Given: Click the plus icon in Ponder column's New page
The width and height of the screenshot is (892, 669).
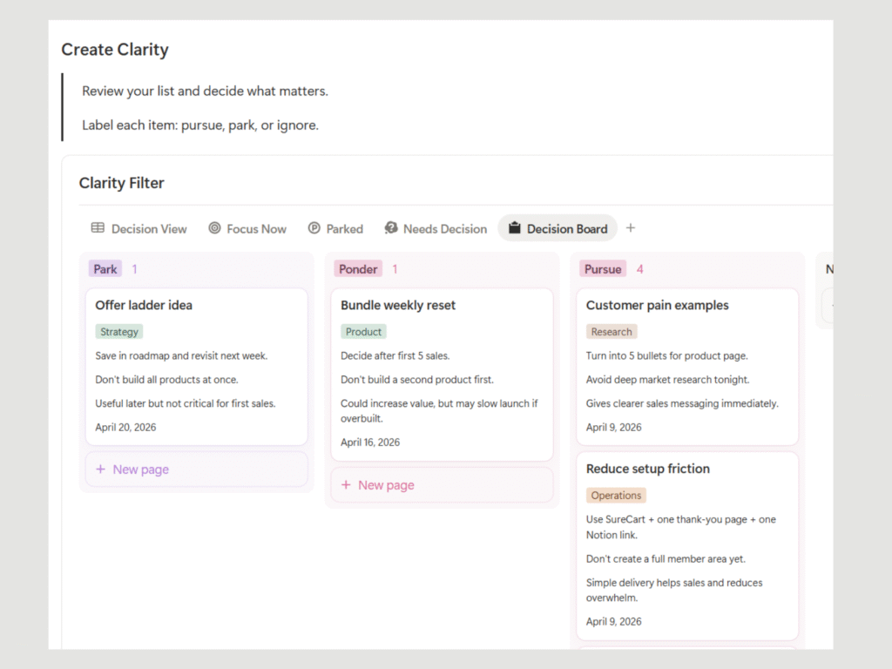Looking at the screenshot, I should pos(346,485).
